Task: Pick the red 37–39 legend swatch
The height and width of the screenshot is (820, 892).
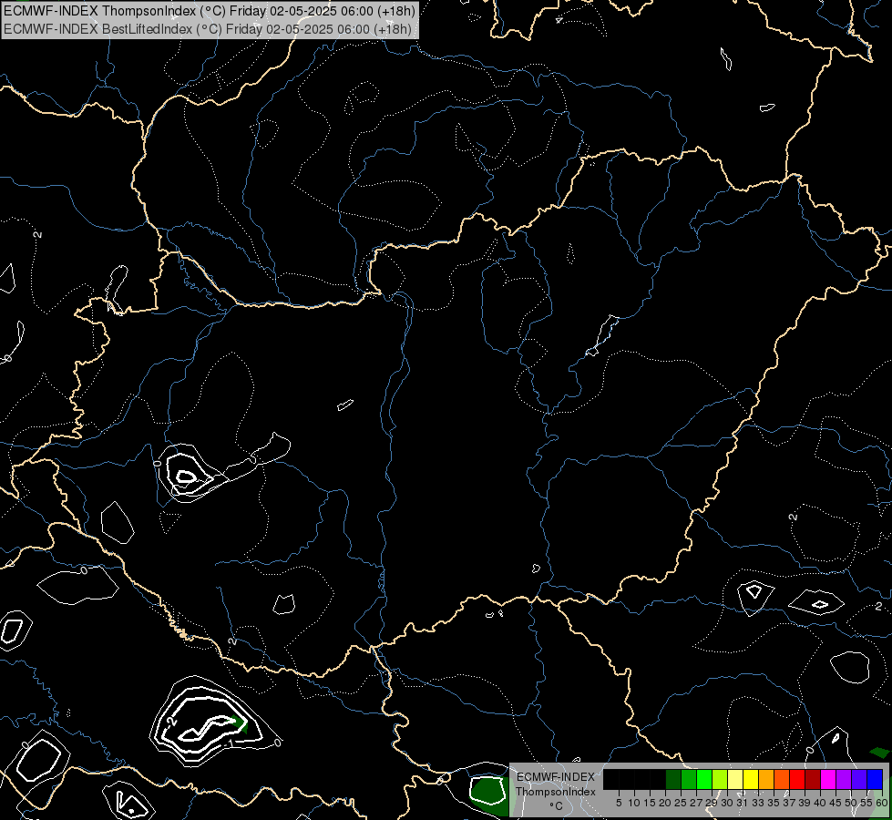Action: (797, 779)
